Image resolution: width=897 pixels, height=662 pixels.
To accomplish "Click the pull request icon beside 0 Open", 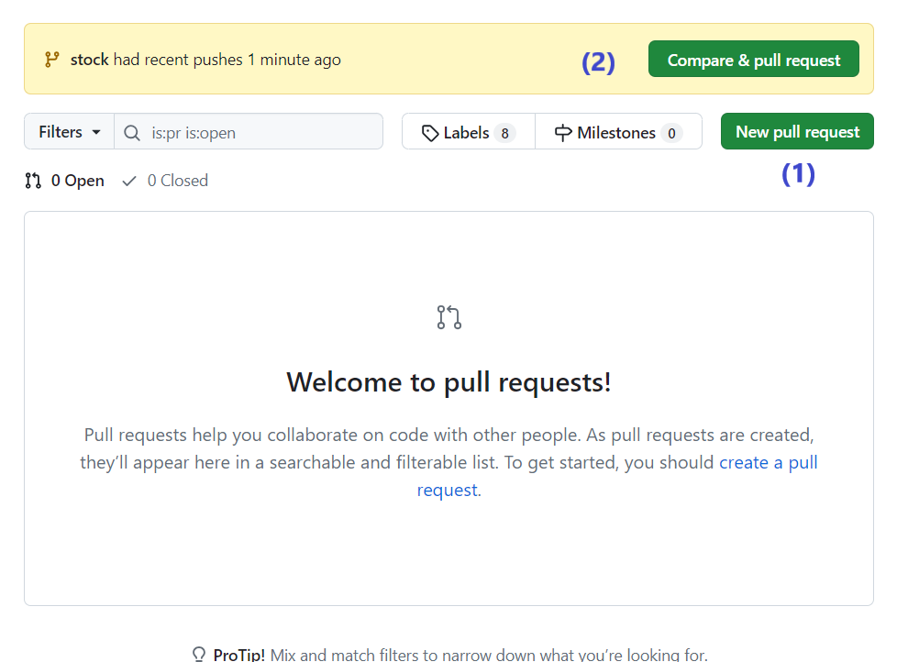I will coord(33,181).
